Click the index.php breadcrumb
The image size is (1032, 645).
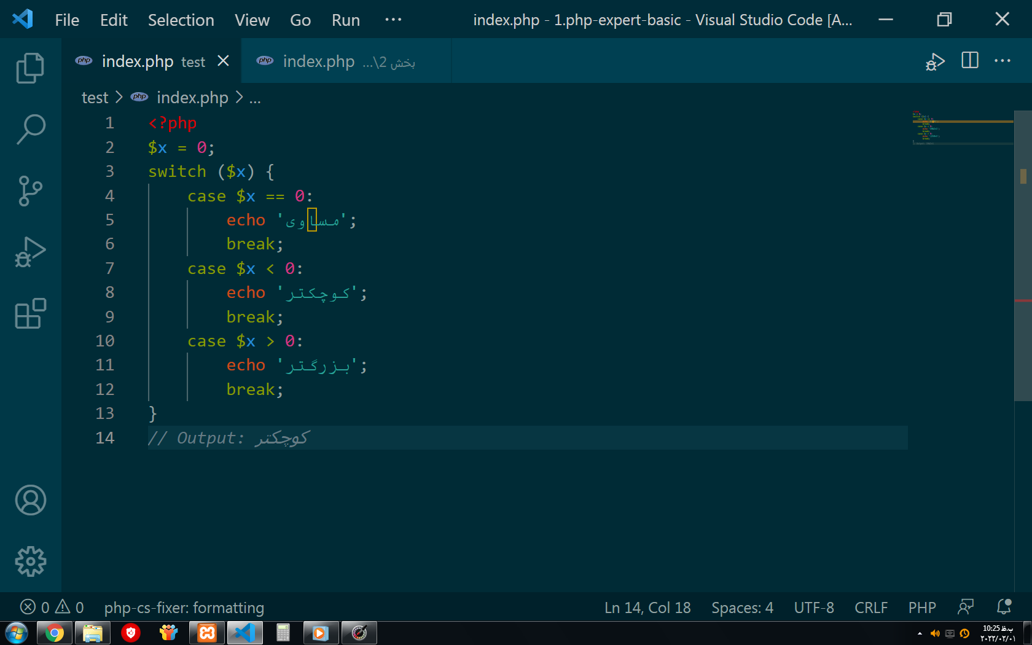[x=192, y=98]
